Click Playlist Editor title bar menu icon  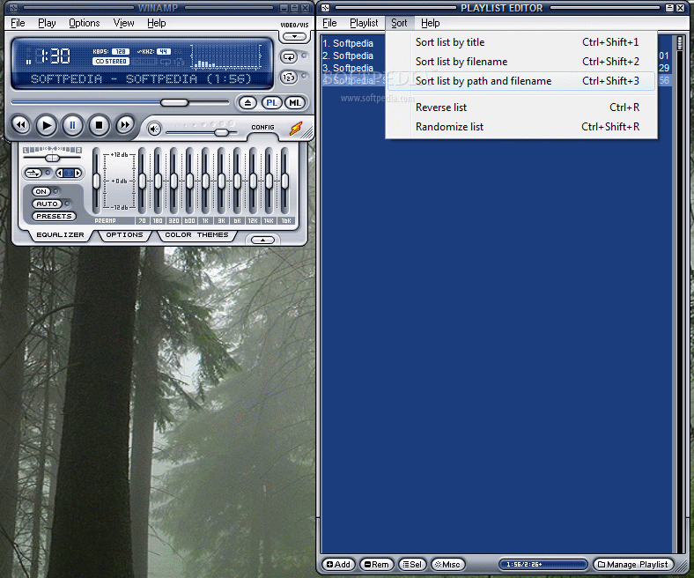325,8
